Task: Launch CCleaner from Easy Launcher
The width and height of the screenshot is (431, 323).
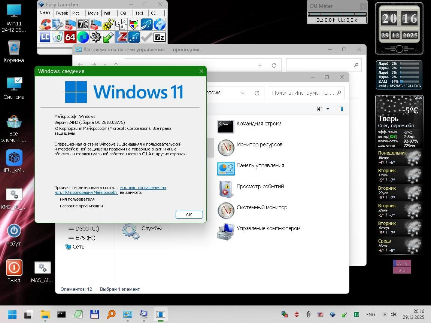Action: click(x=45, y=24)
